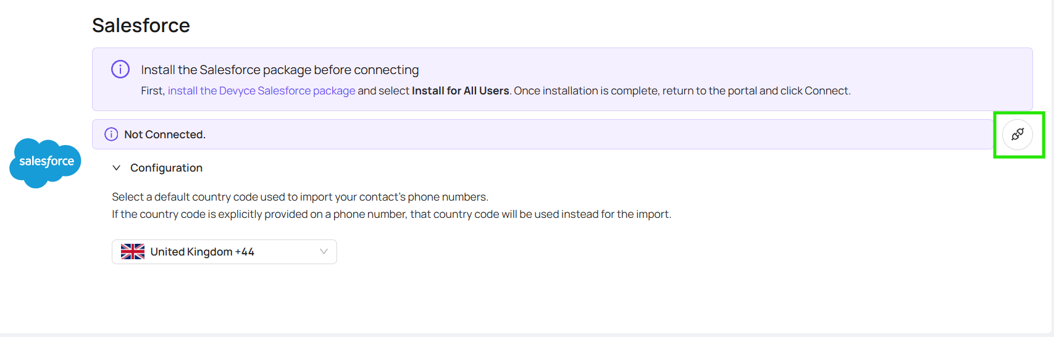Click the purple install instructions banner
Screen dimensions: 1054x337
pyautogui.click(x=563, y=79)
